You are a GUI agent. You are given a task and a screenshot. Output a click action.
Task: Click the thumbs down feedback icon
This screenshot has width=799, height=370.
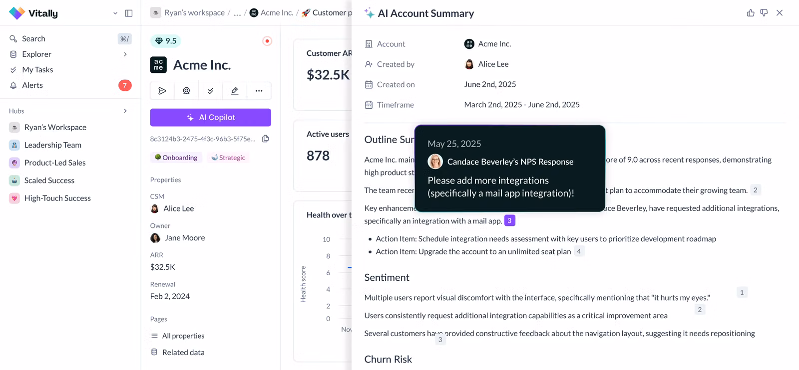[x=764, y=13]
